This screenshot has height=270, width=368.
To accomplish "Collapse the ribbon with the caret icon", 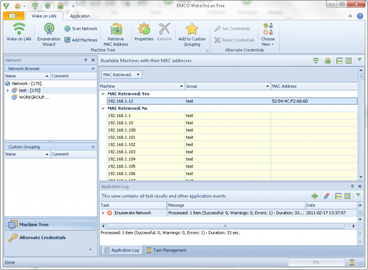I will point(350,16).
